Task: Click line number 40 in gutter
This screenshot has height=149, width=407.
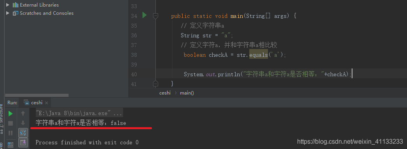Action: 134,74
